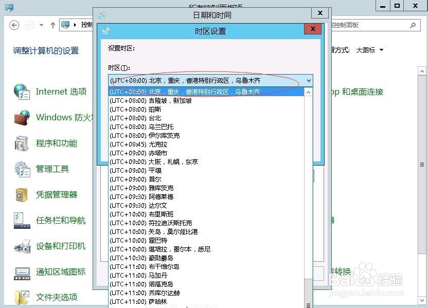This screenshot has height=308, width=428.
Task: Select (UTC+09:30) 达尔文 time zone
Action: coord(206,206)
